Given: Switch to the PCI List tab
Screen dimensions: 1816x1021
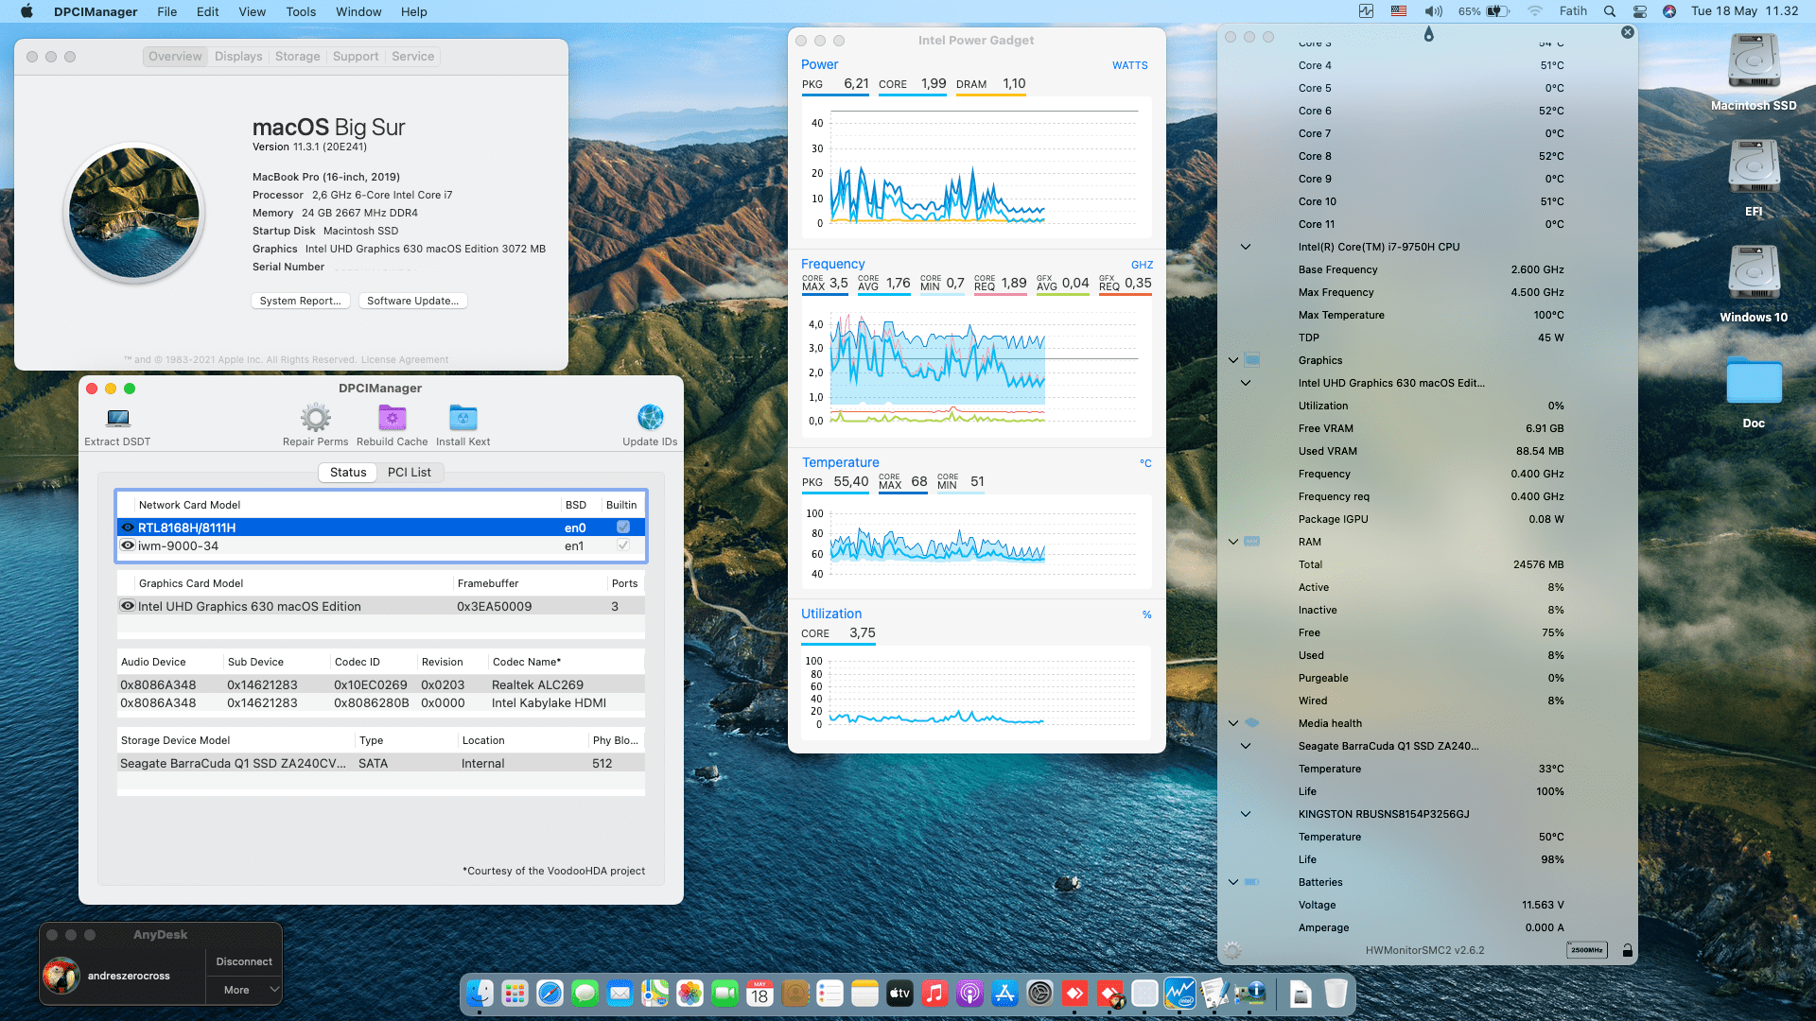Looking at the screenshot, I should click(409, 472).
